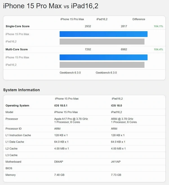Click the Multi-Core Score row label

click(x=17, y=49)
